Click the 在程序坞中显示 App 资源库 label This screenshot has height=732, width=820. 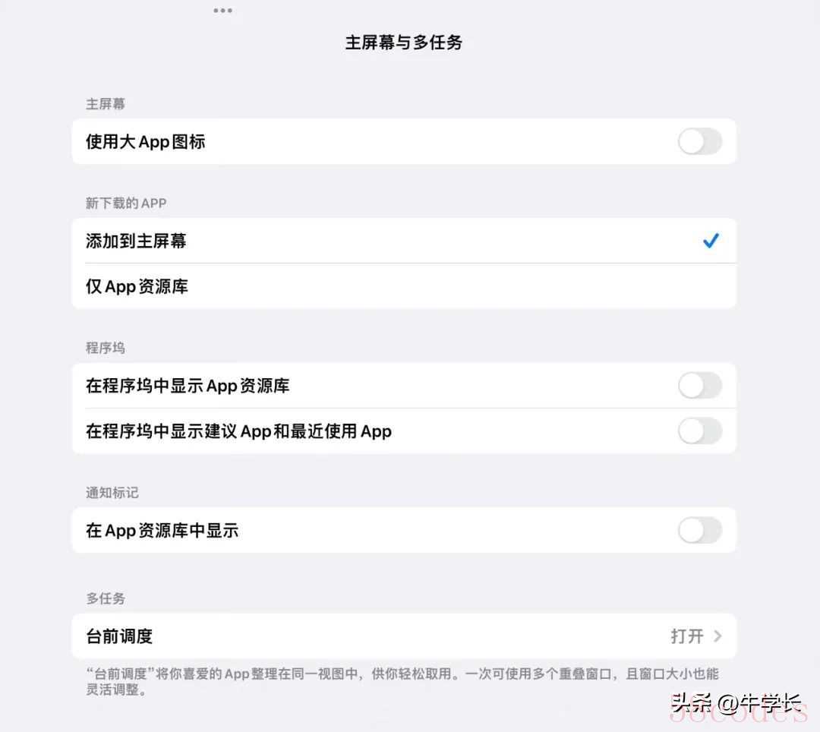coord(188,386)
